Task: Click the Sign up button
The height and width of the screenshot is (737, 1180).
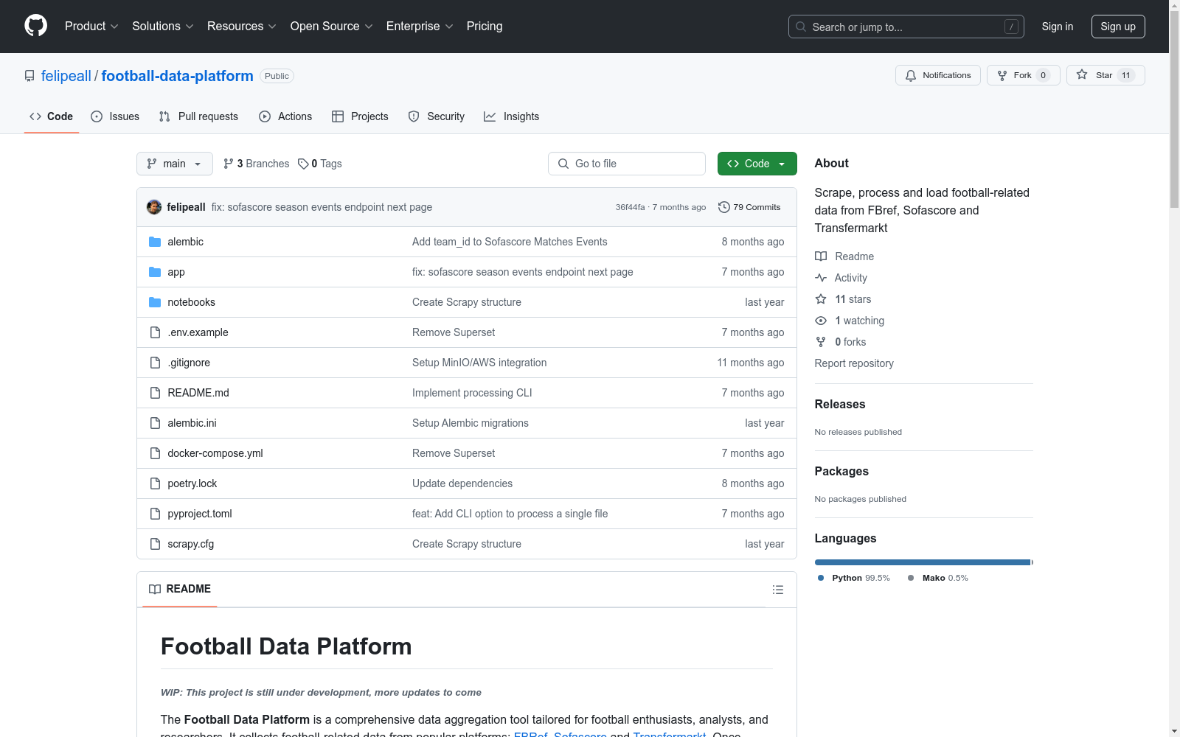Action: (1118, 27)
